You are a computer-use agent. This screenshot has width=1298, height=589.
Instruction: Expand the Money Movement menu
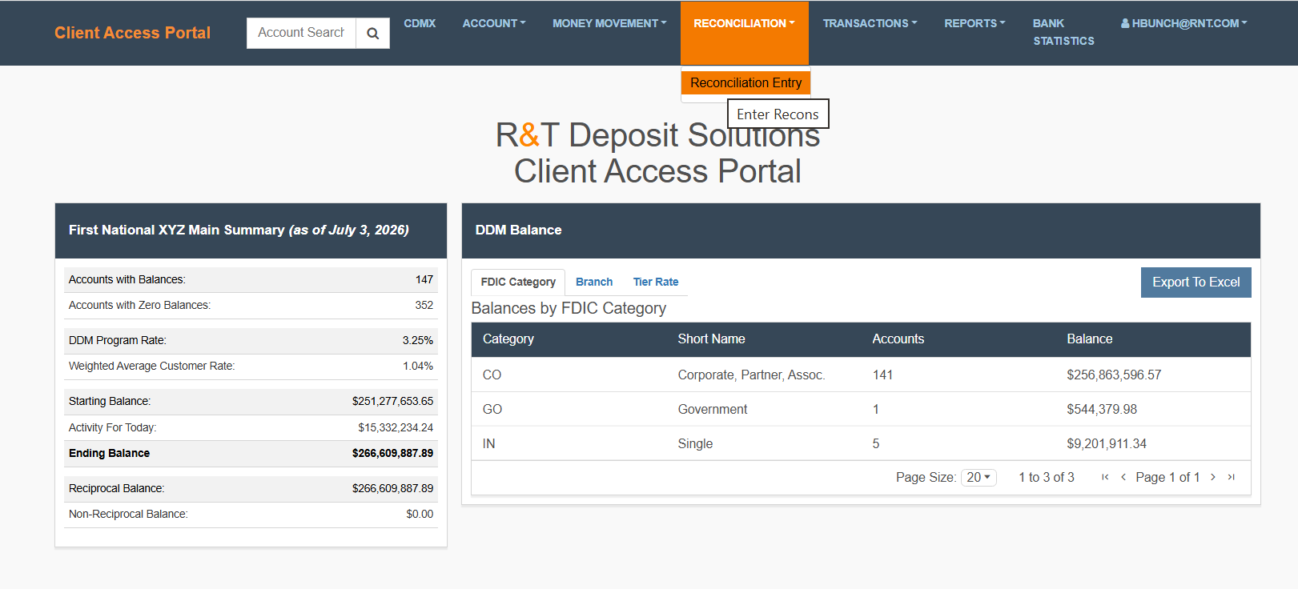click(609, 23)
